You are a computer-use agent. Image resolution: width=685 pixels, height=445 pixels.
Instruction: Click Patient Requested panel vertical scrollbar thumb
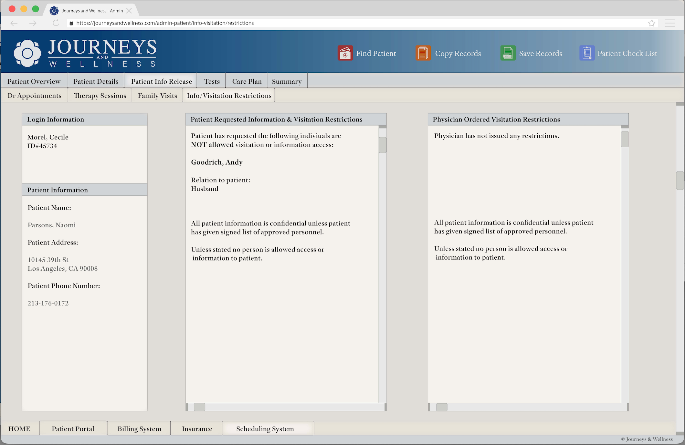[x=382, y=145]
